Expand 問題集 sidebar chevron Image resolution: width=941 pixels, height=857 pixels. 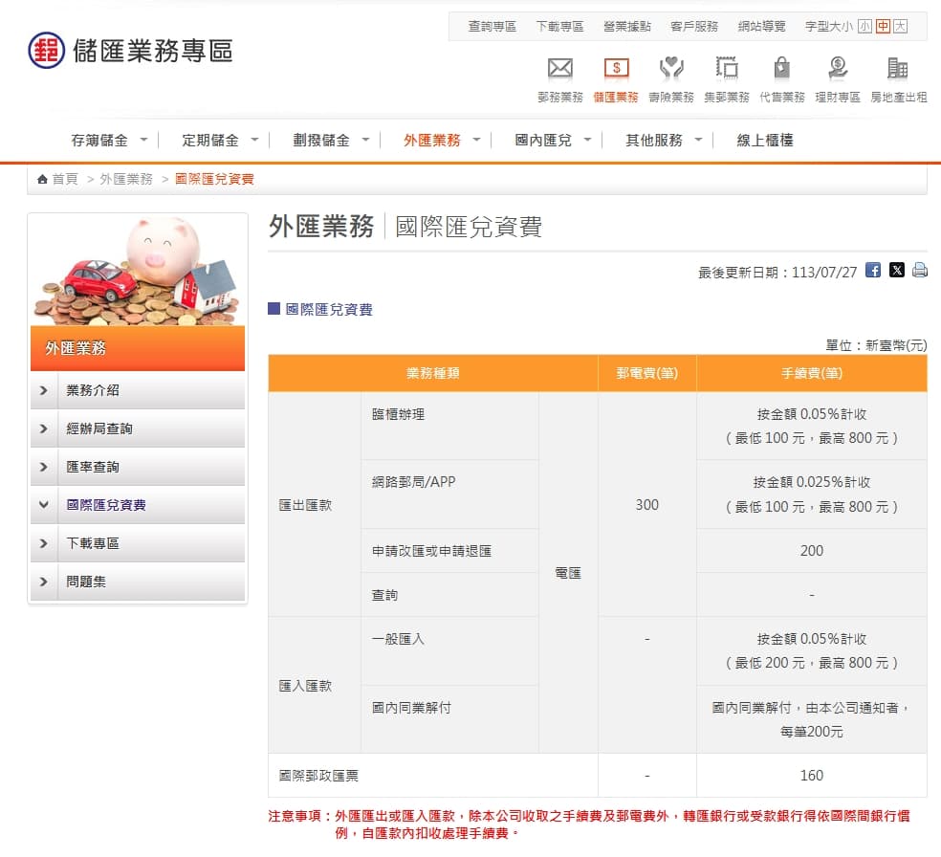43,582
